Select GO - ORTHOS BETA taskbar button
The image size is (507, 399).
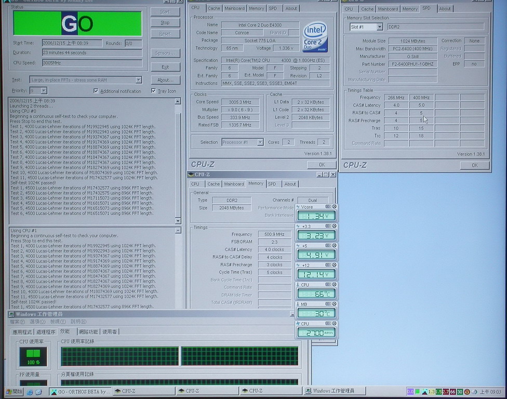[x=80, y=392]
